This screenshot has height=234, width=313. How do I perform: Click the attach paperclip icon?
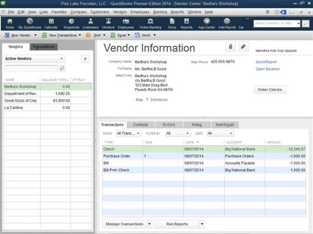pos(231,47)
